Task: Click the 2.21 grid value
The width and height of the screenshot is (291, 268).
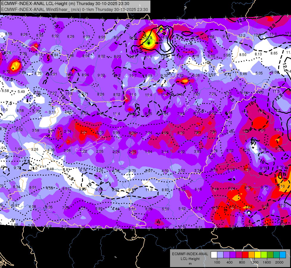Action: (84, 132)
